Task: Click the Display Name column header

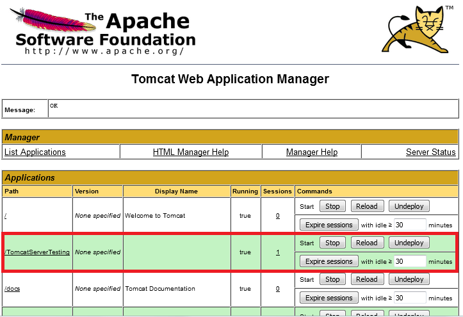Action: click(x=176, y=191)
